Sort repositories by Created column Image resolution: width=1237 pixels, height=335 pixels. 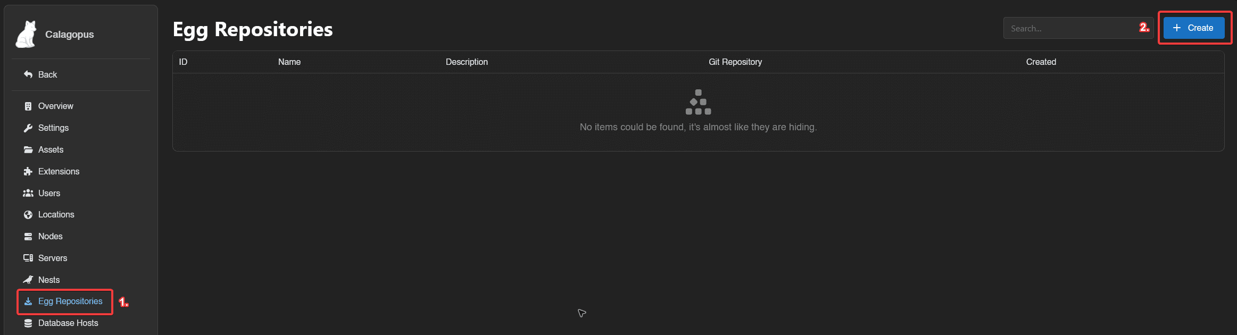pos(1041,62)
